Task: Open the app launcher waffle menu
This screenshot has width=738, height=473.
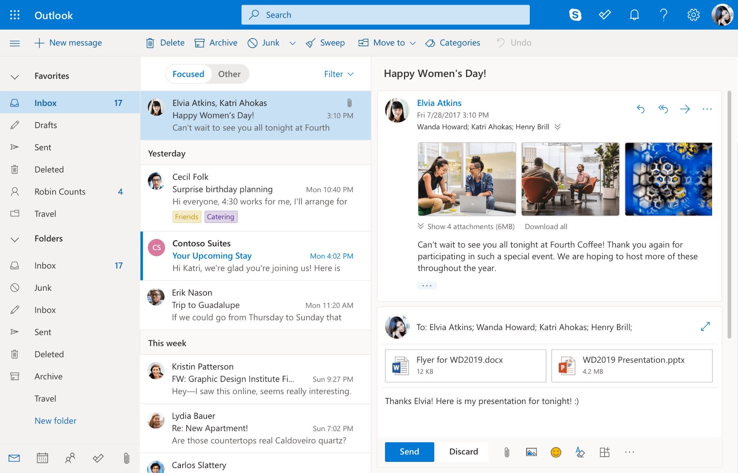Action: [14, 15]
